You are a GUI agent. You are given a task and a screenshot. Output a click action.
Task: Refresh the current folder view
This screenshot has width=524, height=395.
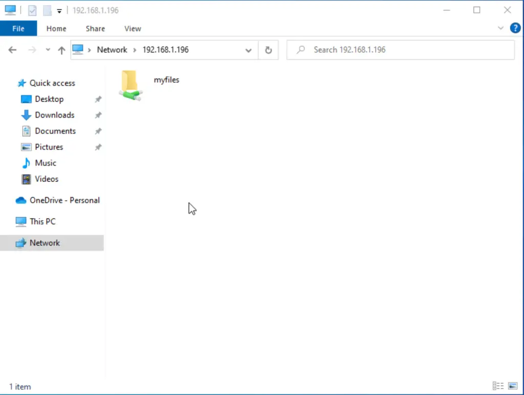tap(268, 50)
